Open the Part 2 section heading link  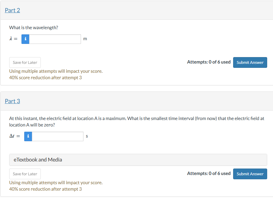coord(12,10)
